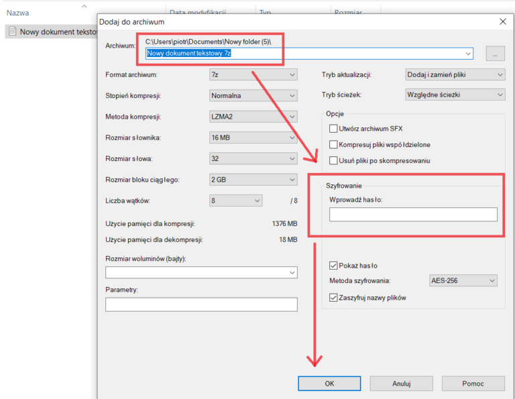This screenshot has height=399, width=515.
Task: Toggle Zaszyfruj nazwy plików checkbox
Action: [334, 298]
